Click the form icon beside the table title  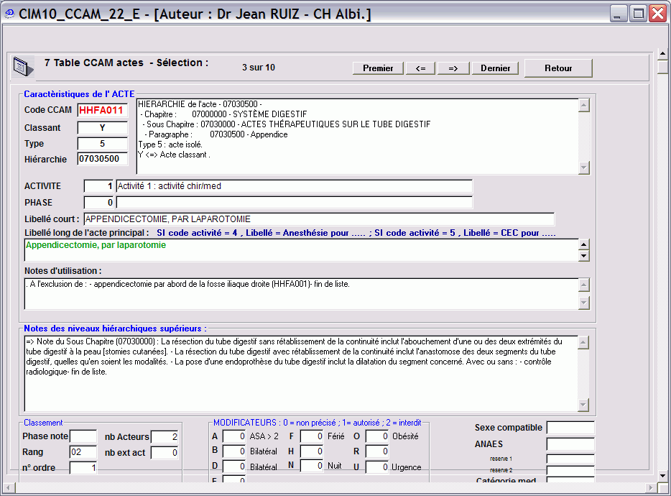(x=23, y=67)
